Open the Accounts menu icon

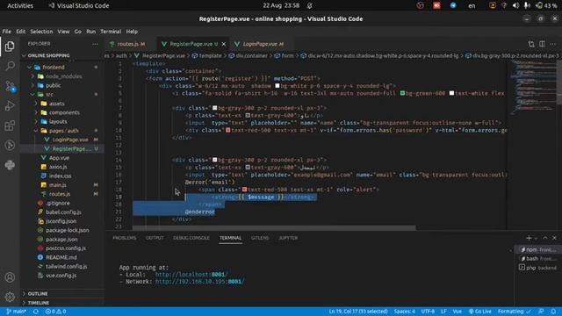(x=10, y=277)
